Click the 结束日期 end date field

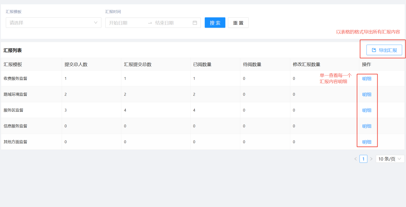[x=172, y=23]
